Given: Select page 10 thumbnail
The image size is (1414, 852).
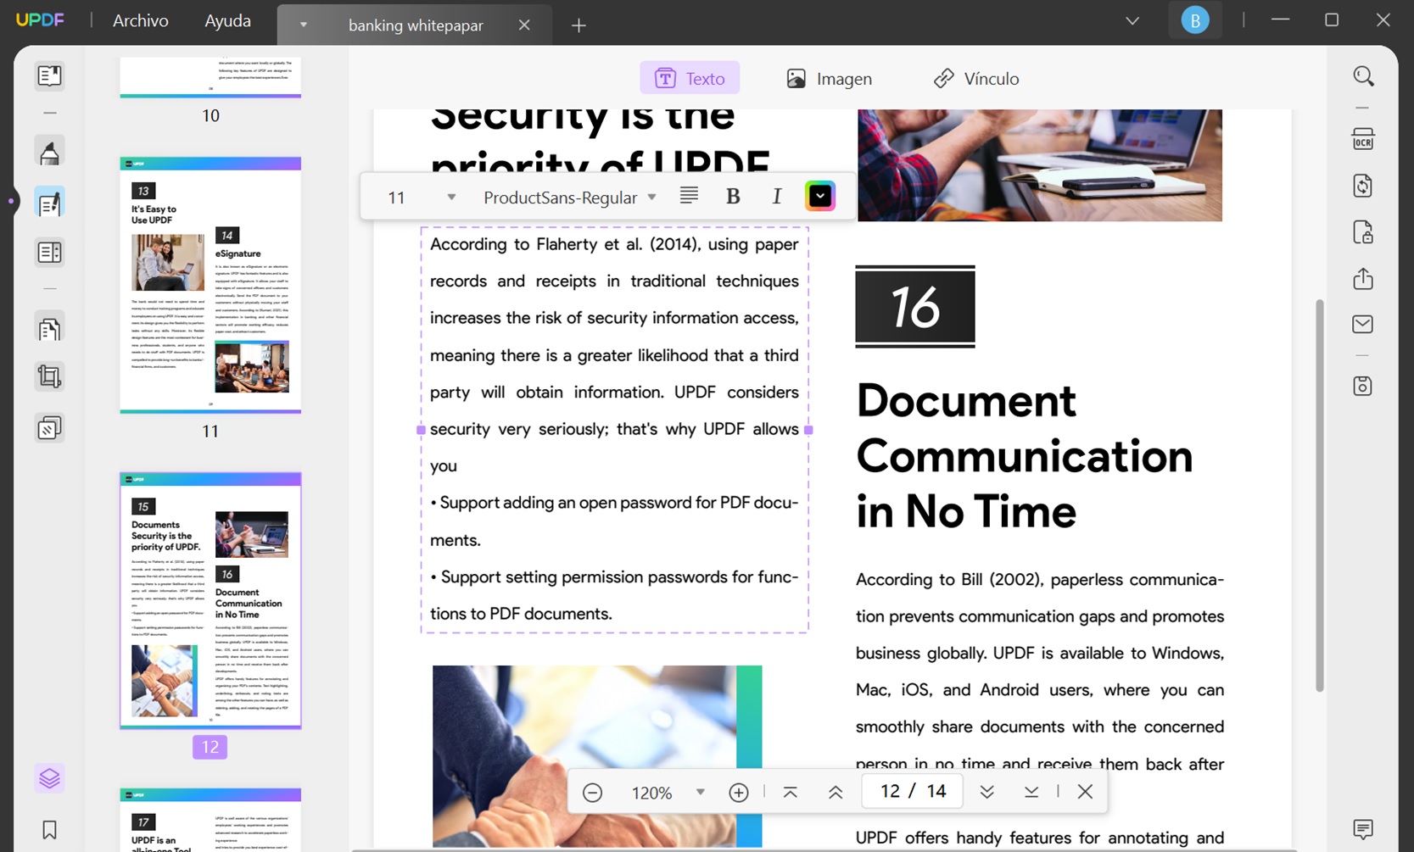Looking at the screenshot, I should (x=210, y=77).
